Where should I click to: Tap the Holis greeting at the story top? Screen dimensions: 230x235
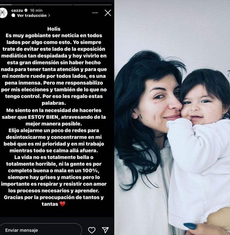point(54,29)
